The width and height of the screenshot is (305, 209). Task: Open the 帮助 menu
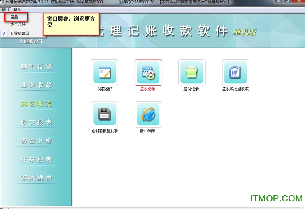tap(17, 9)
